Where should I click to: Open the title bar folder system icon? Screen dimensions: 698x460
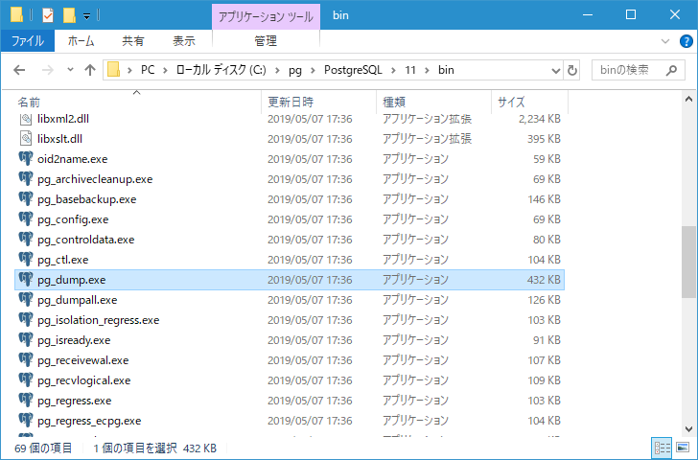[16, 15]
